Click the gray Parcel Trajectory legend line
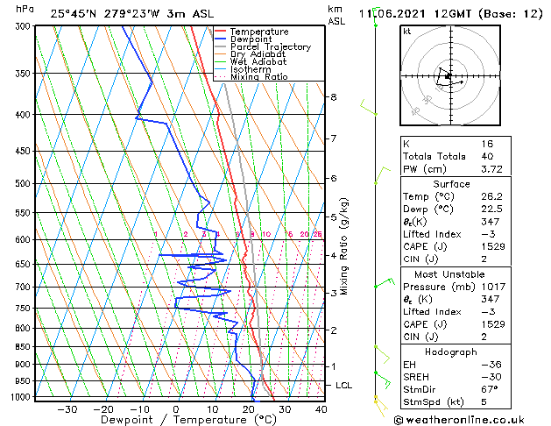 pyautogui.click(x=221, y=46)
